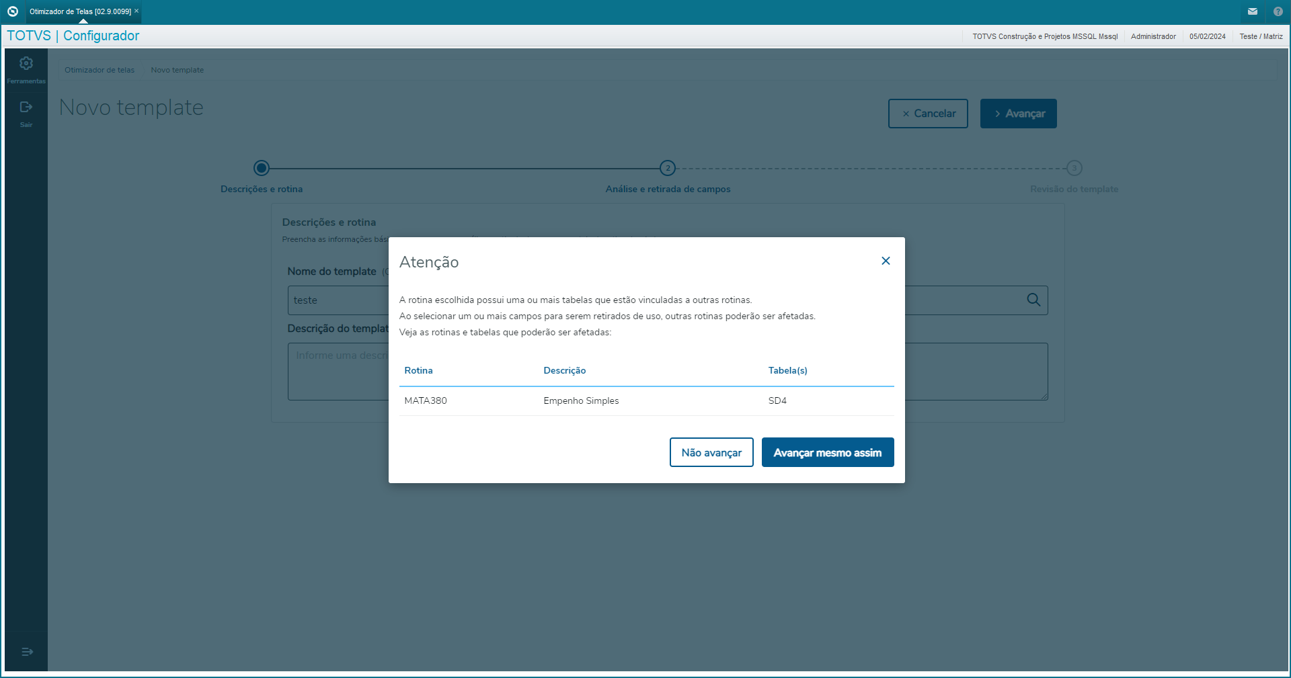This screenshot has height=678, width=1291.
Task: Open the mail envelope icon in title bar
Action: pos(1253,11)
